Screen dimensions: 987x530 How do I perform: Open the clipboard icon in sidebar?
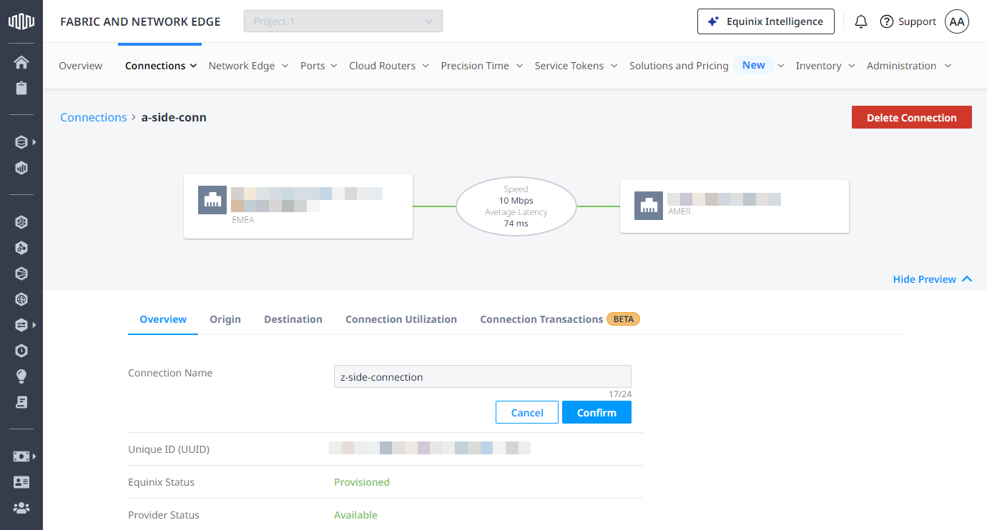click(21, 89)
